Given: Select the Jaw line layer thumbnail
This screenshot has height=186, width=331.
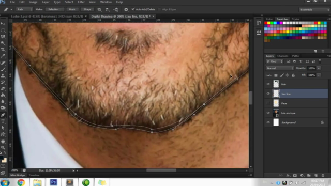Looking at the screenshot, I should tap(276, 94).
